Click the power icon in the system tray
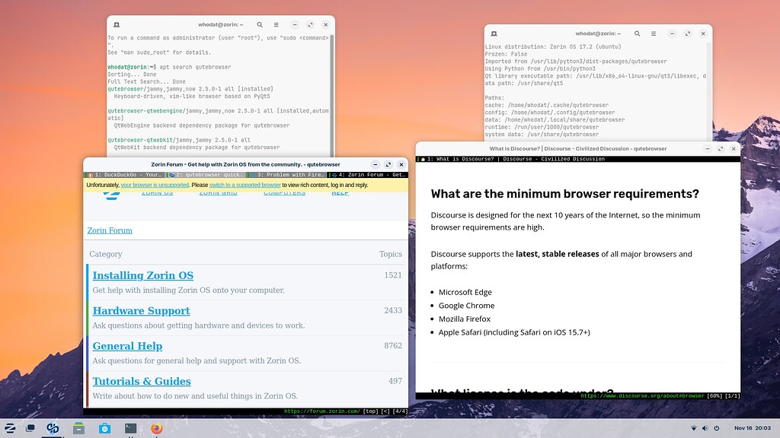Screen dimensions: 780x438 click(716, 427)
